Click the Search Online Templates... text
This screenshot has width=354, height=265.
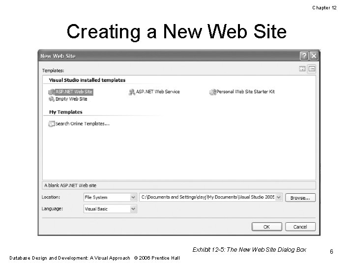tap(83, 124)
